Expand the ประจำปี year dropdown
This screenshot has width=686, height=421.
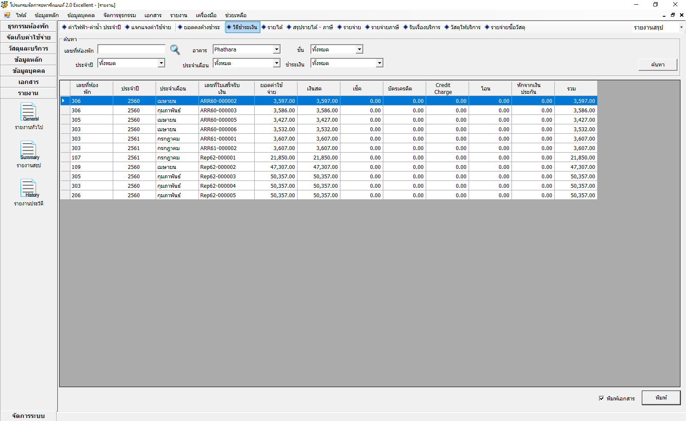tap(161, 63)
